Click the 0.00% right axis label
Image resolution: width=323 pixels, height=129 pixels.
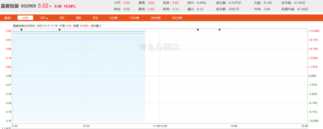click(x=313, y=76)
